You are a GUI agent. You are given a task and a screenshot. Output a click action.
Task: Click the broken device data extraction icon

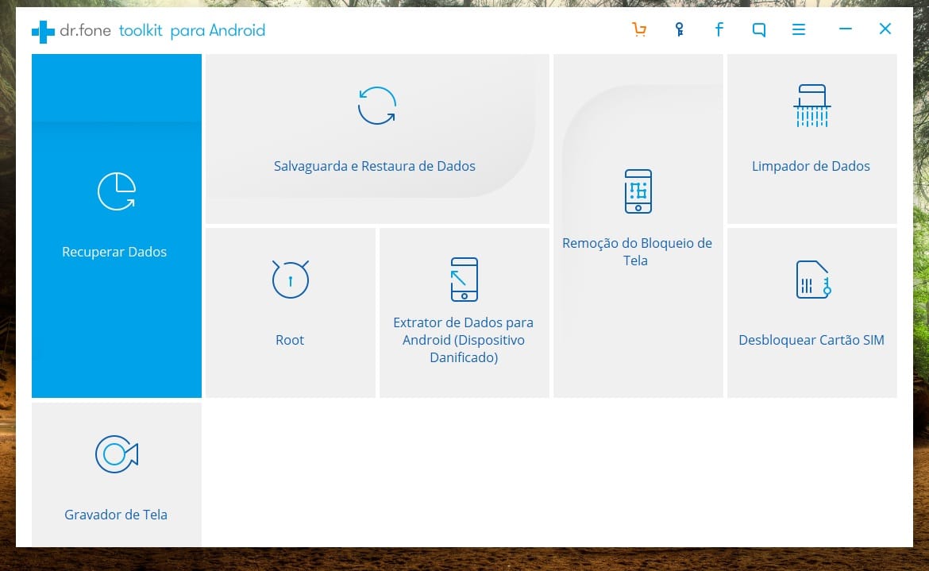(464, 279)
